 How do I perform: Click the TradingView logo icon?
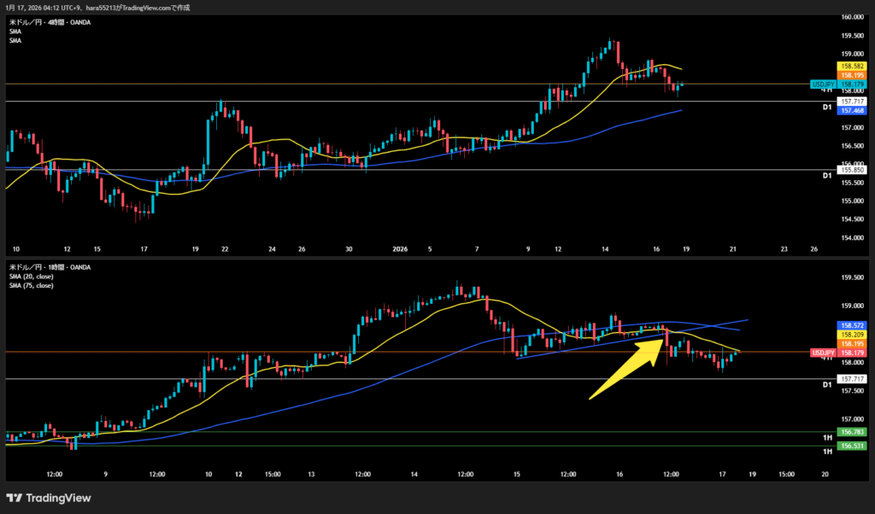[x=15, y=498]
